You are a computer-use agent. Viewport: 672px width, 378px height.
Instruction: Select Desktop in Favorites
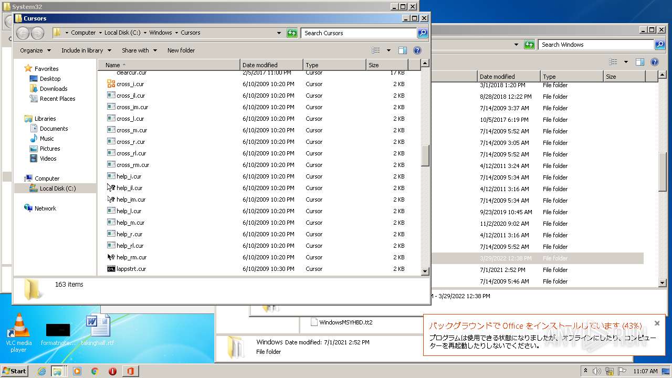50,79
